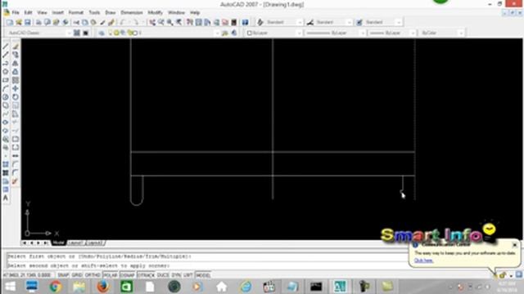This screenshot has width=524, height=294.
Task: Open Internet Explorer from the taskbar
Action: click(246, 287)
